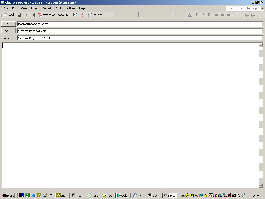265x199 pixels.
Task: Click in the Subject field
Action: tap(140, 38)
